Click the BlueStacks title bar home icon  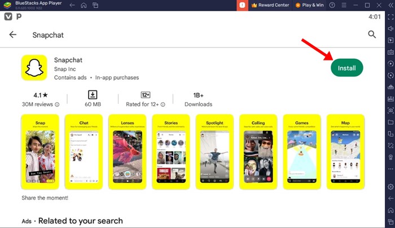[84, 5]
